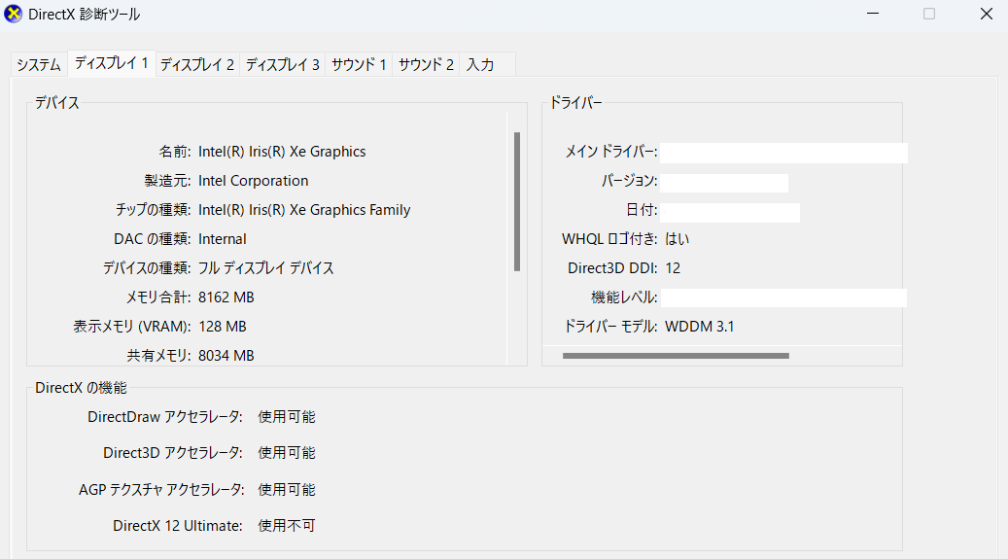Image resolution: width=1008 pixels, height=559 pixels.
Task: Click the WHQL ロゴ付き value はい
Action: pos(677,239)
